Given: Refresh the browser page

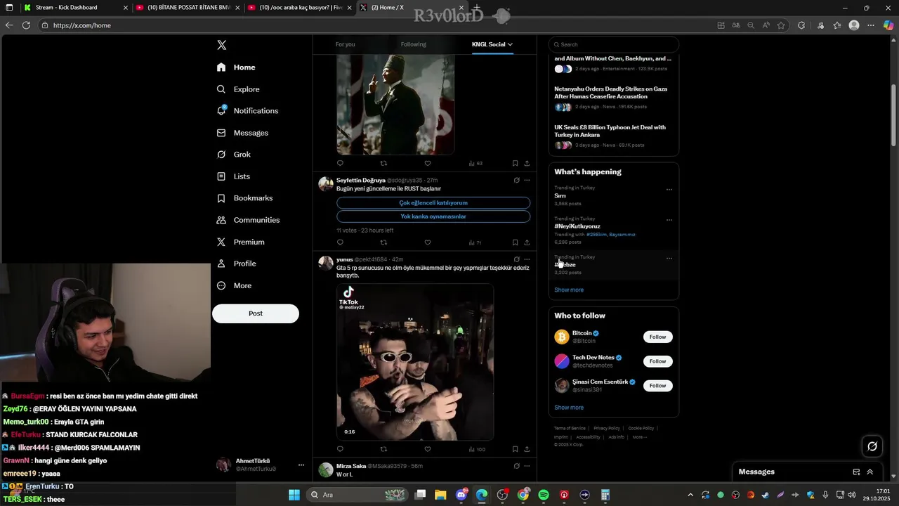Looking at the screenshot, I should pos(26,25).
